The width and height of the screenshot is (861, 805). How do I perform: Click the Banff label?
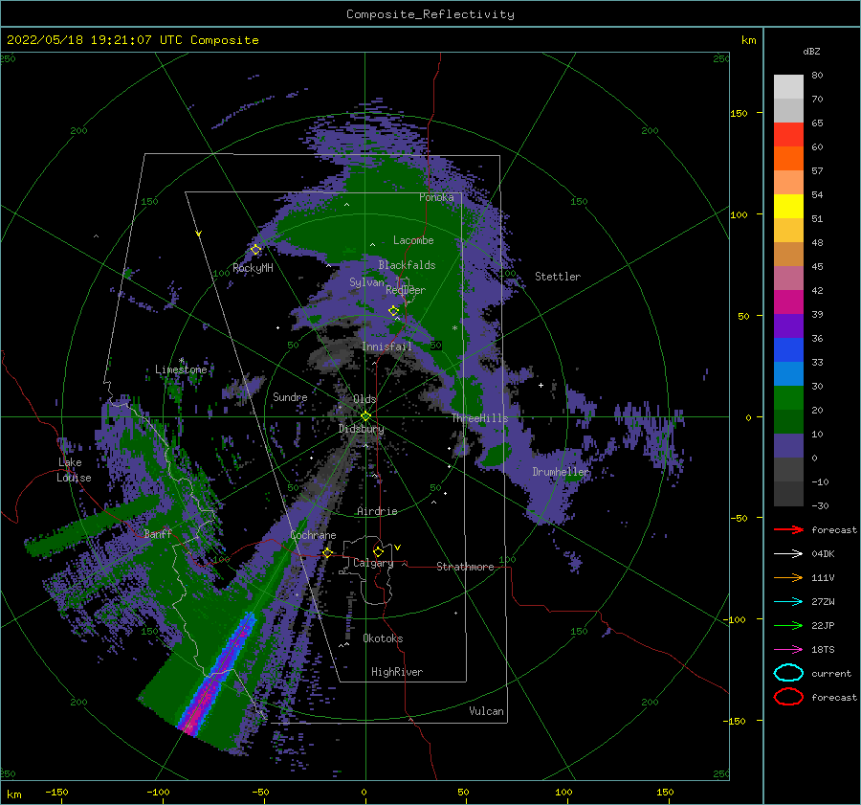[x=158, y=533]
